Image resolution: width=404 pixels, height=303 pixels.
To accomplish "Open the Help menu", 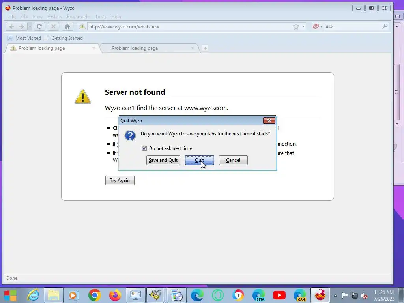I will coord(116,17).
